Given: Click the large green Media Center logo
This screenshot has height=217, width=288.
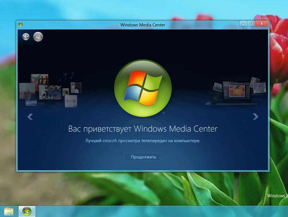Looking at the screenshot, I should coord(143,88).
